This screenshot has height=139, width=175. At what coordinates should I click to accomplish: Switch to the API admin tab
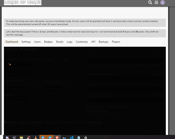[x=93, y=42]
